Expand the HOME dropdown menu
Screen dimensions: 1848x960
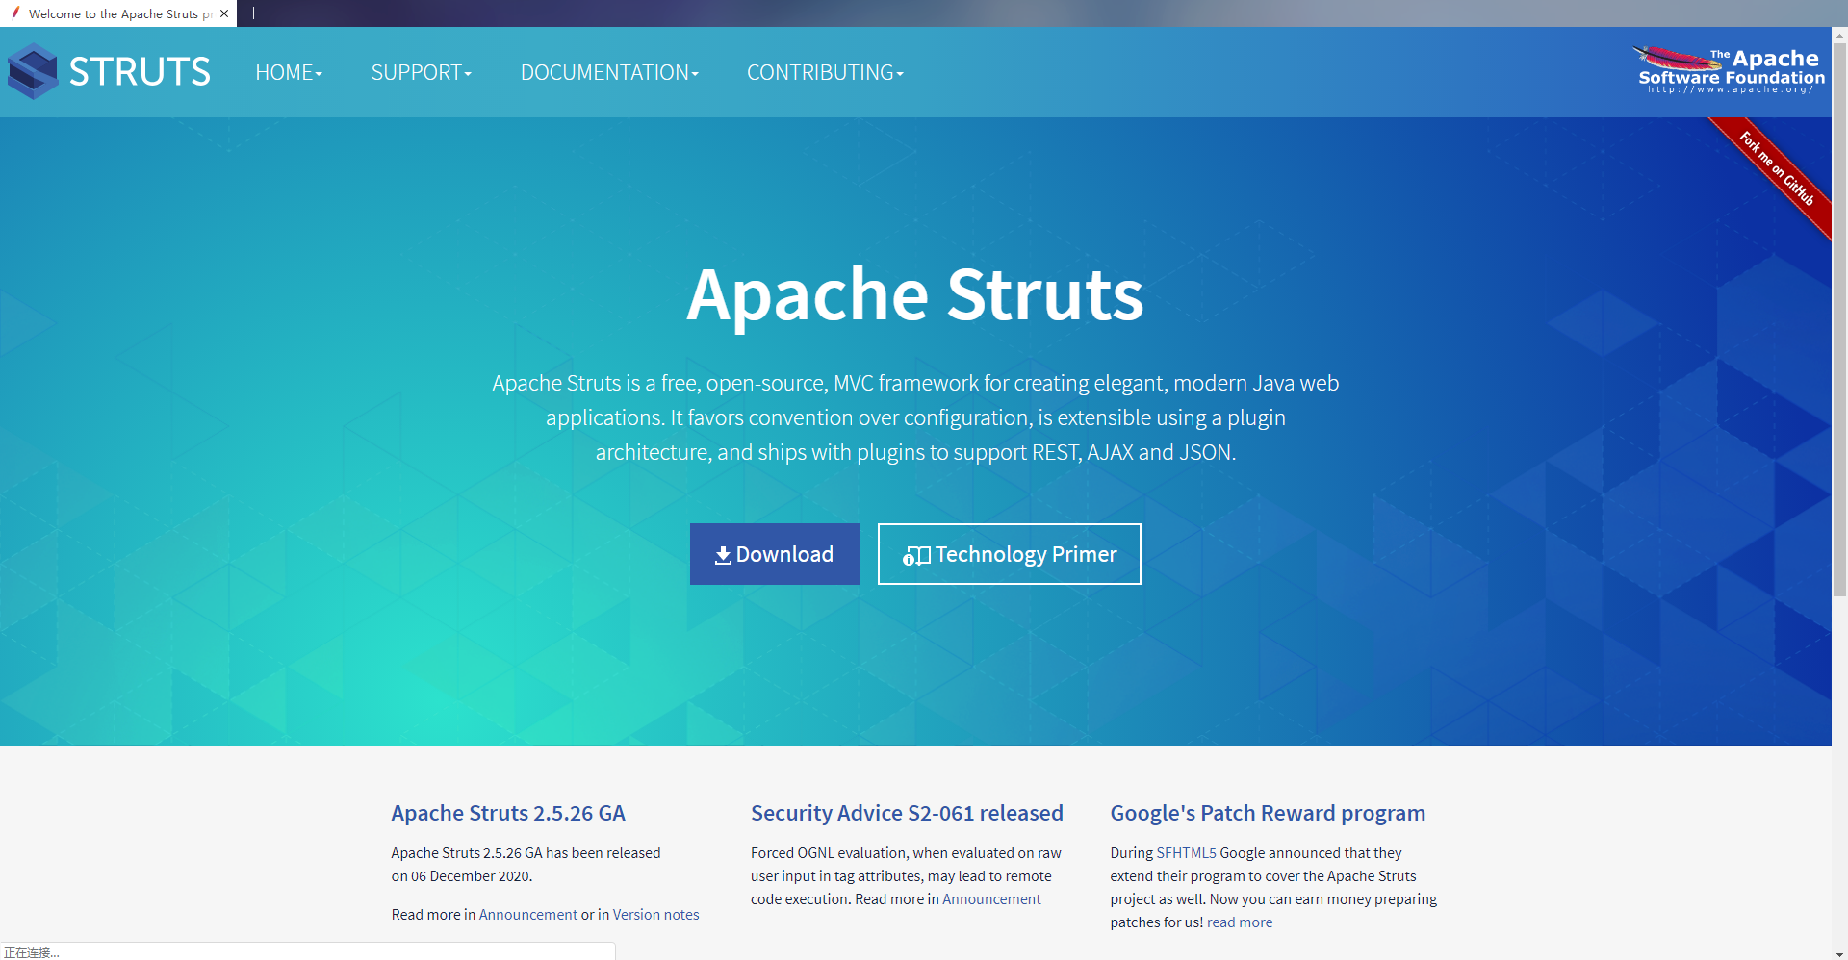pos(289,72)
